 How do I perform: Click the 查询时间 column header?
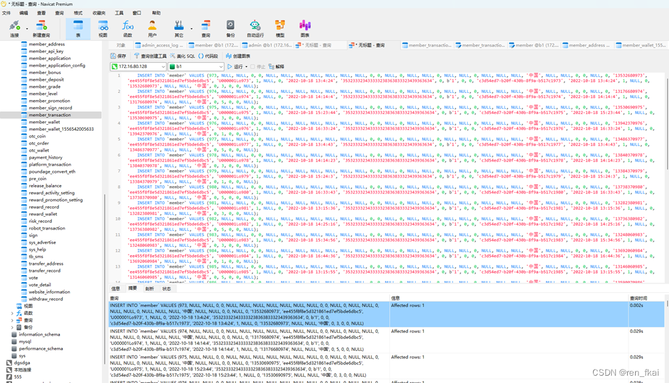click(x=646, y=298)
